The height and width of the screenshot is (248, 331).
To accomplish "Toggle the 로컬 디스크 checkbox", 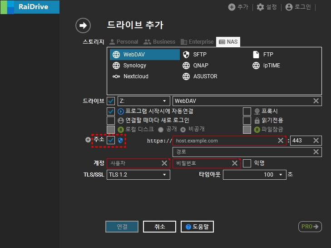I will click(111, 130).
